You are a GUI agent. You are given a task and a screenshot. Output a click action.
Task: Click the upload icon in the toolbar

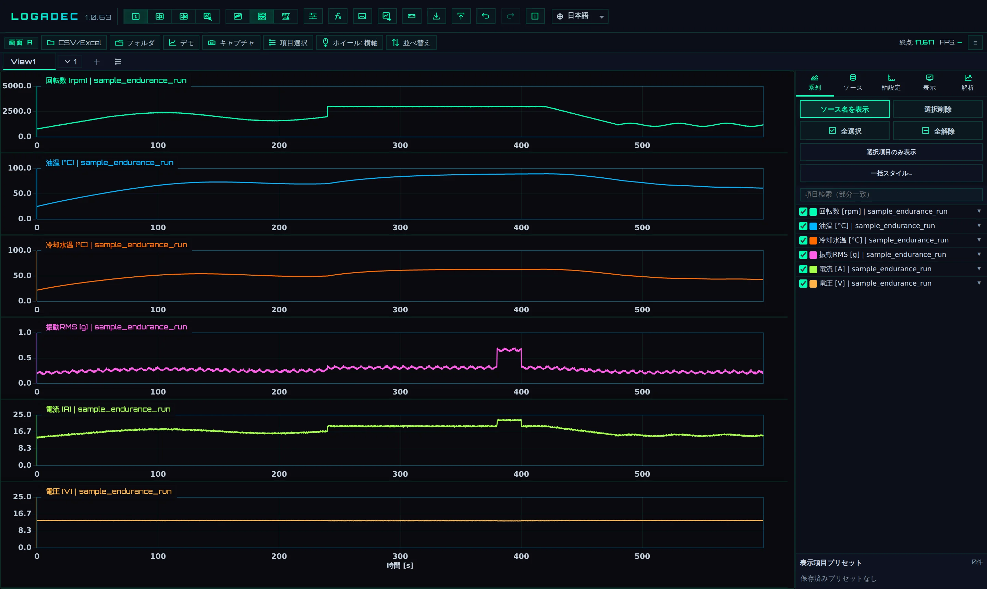[x=461, y=16]
